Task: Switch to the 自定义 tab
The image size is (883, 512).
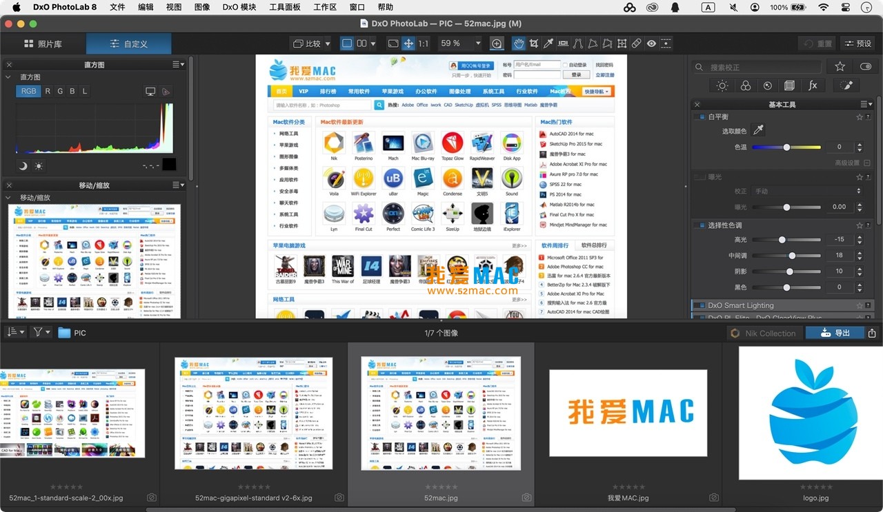Action: point(129,43)
